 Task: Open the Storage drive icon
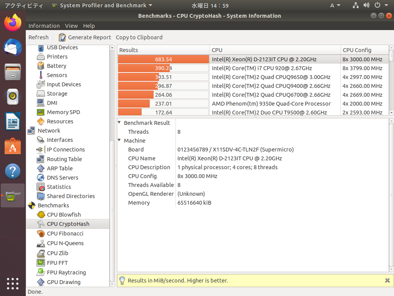[x=41, y=94]
